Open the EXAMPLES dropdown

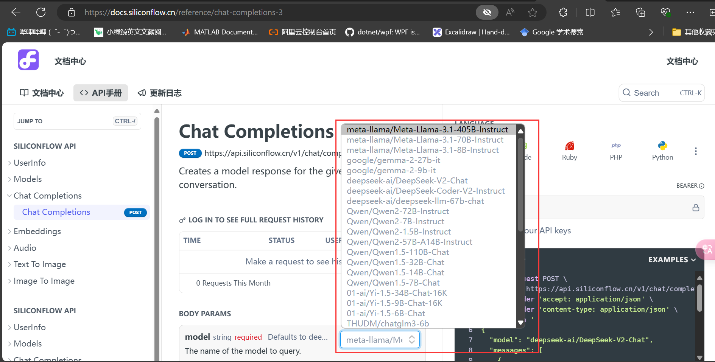coord(672,259)
